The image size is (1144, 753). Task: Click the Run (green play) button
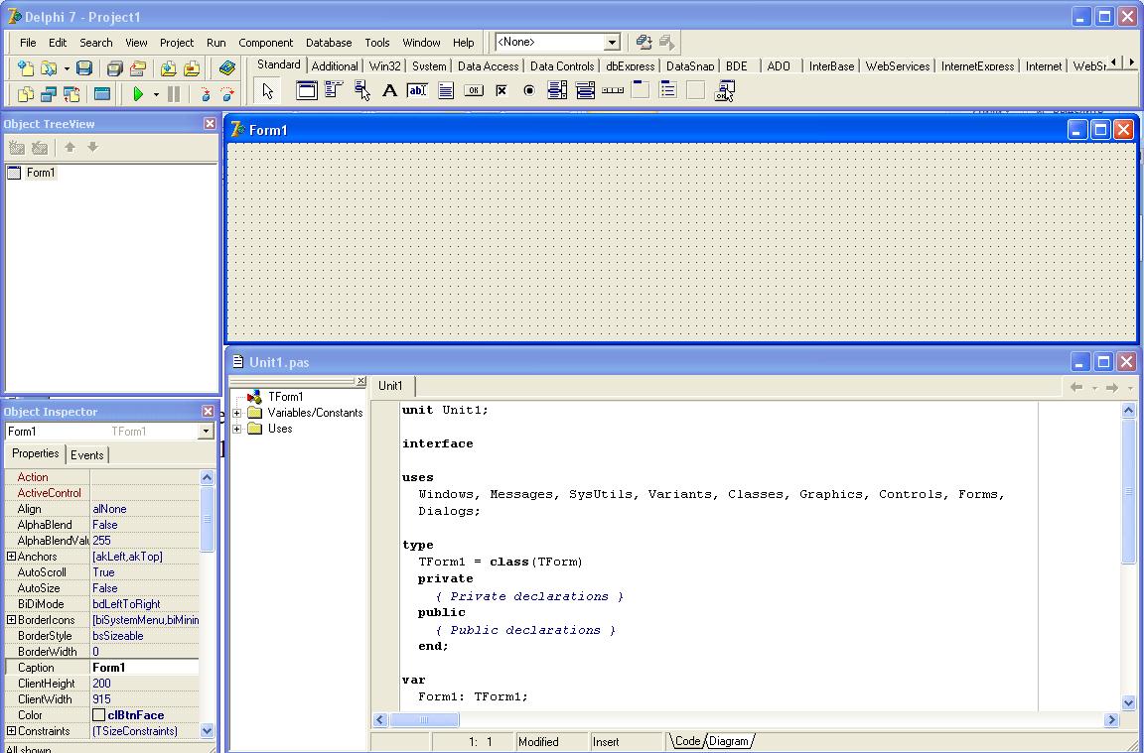click(138, 94)
